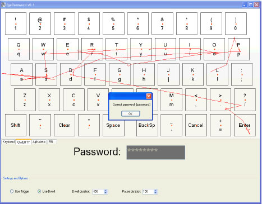Click the X key
Screen dimensions: 262x204
coord(49,100)
